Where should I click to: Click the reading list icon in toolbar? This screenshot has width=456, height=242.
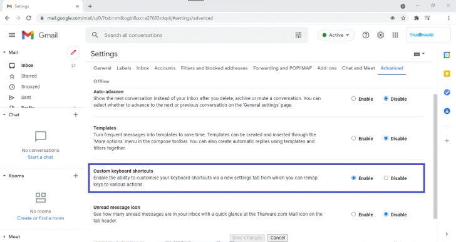[427, 18]
